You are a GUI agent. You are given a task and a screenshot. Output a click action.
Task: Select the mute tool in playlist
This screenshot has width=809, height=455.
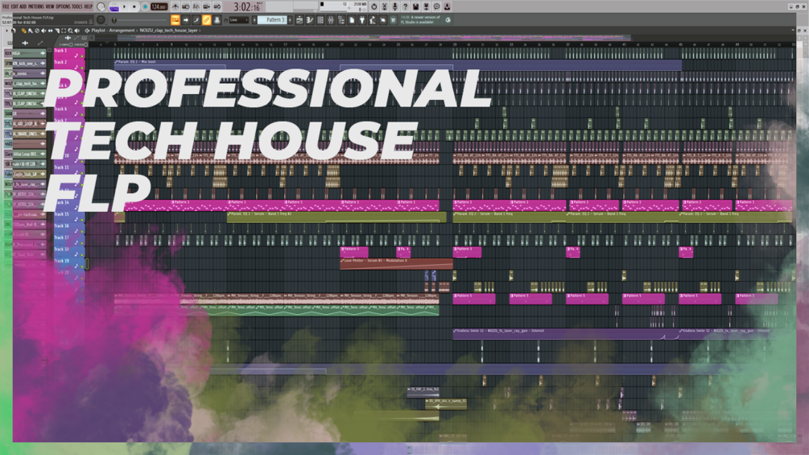pyautogui.click(x=43, y=31)
